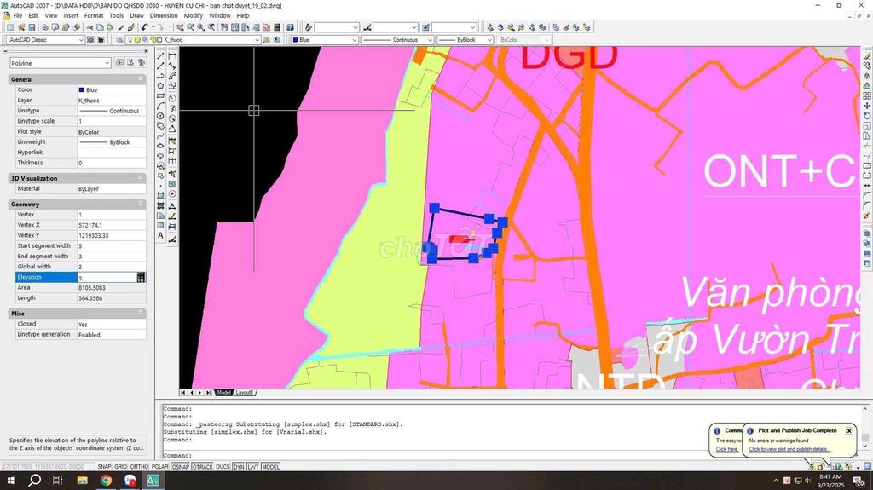Click the Vertex X value field
Image resolution: width=873 pixels, height=490 pixels.
[111, 225]
